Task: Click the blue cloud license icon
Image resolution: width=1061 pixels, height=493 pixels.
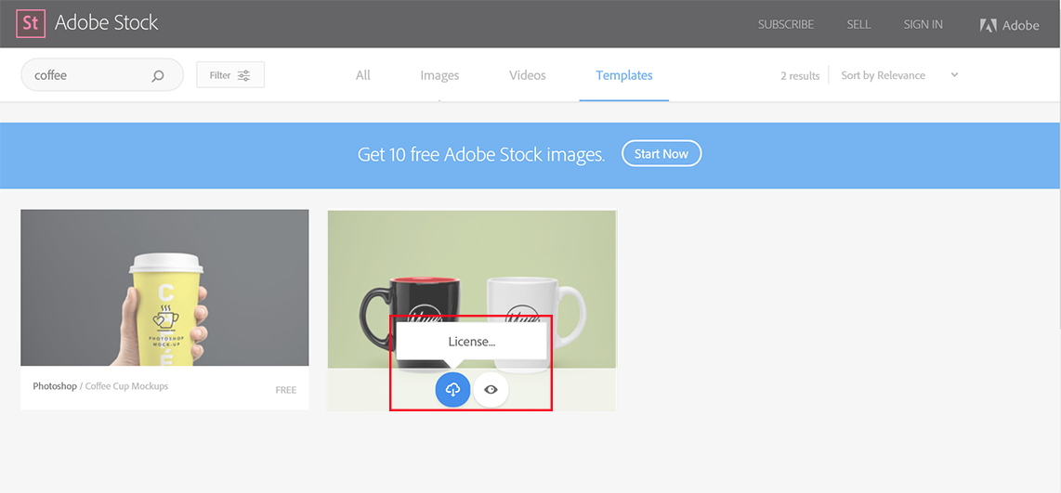Action: [452, 390]
